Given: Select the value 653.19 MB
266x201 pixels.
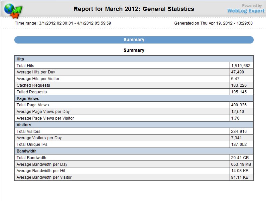Looking at the screenshot, I should click(x=241, y=164).
